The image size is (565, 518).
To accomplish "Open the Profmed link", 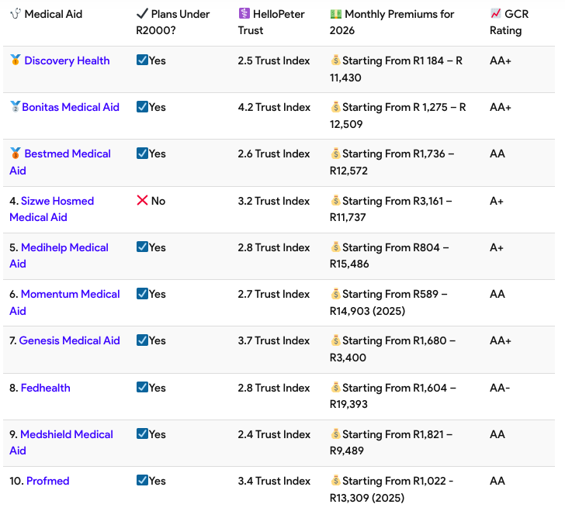I will pyautogui.click(x=48, y=481).
